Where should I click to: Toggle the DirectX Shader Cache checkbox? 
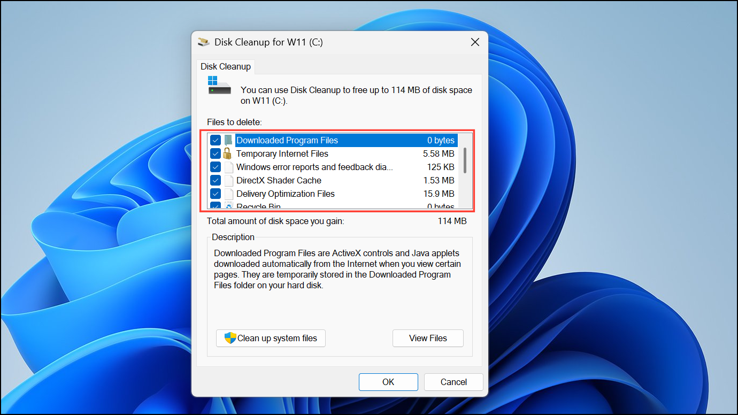216,180
